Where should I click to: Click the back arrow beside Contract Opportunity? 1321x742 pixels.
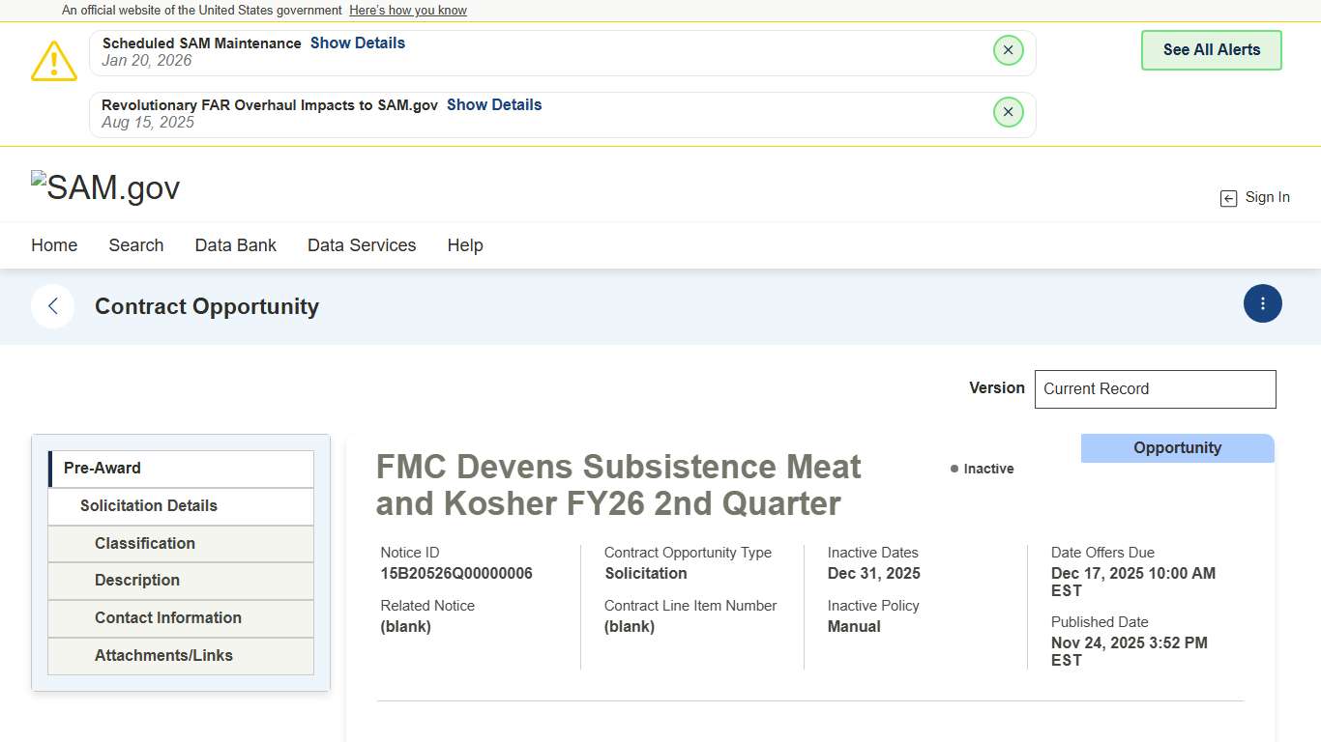click(53, 306)
